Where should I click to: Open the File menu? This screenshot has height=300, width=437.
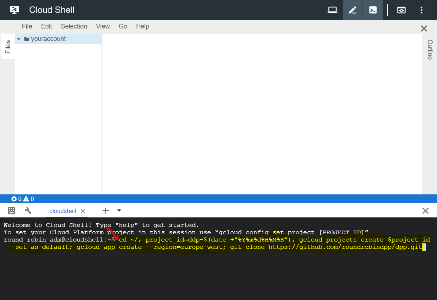[x=27, y=26]
